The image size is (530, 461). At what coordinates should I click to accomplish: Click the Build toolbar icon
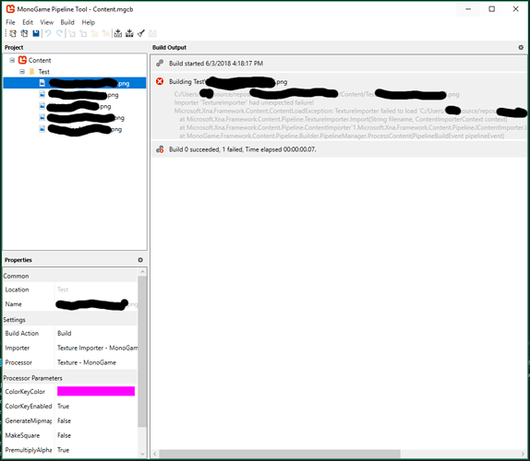(x=117, y=33)
